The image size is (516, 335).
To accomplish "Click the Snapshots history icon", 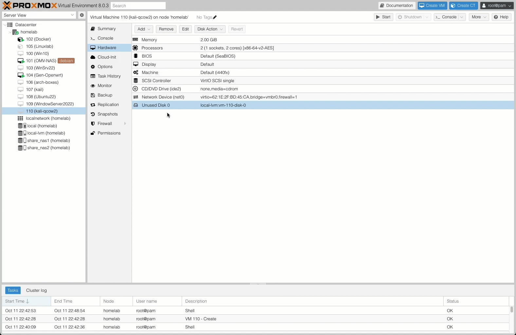I will pos(93,114).
